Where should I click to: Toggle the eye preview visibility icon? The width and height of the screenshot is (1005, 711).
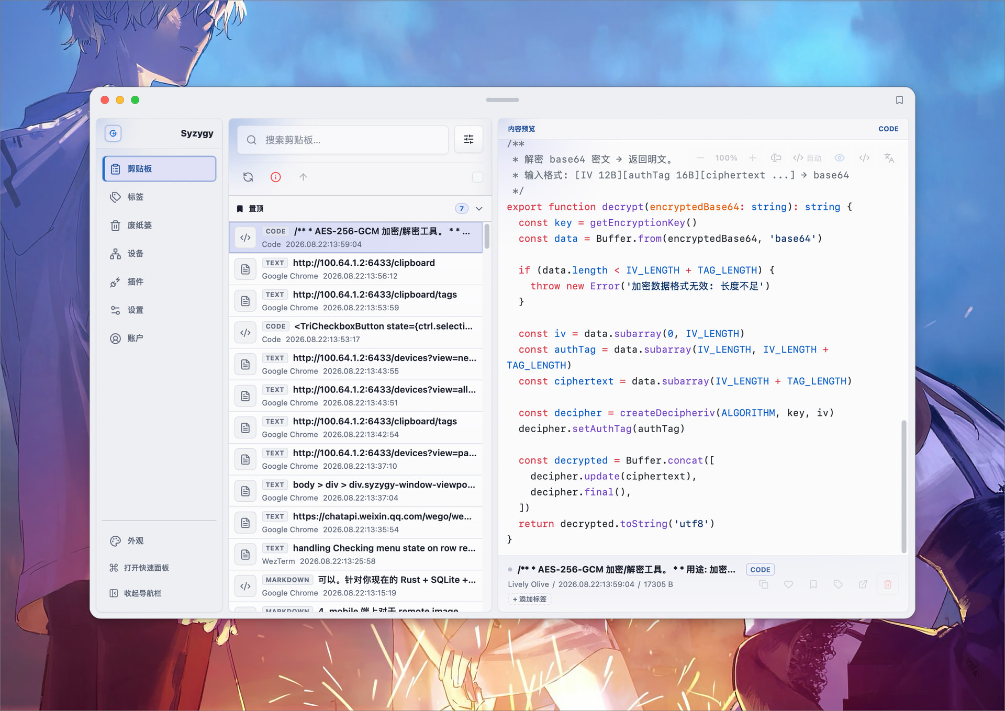pyautogui.click(x=840, y=158)
